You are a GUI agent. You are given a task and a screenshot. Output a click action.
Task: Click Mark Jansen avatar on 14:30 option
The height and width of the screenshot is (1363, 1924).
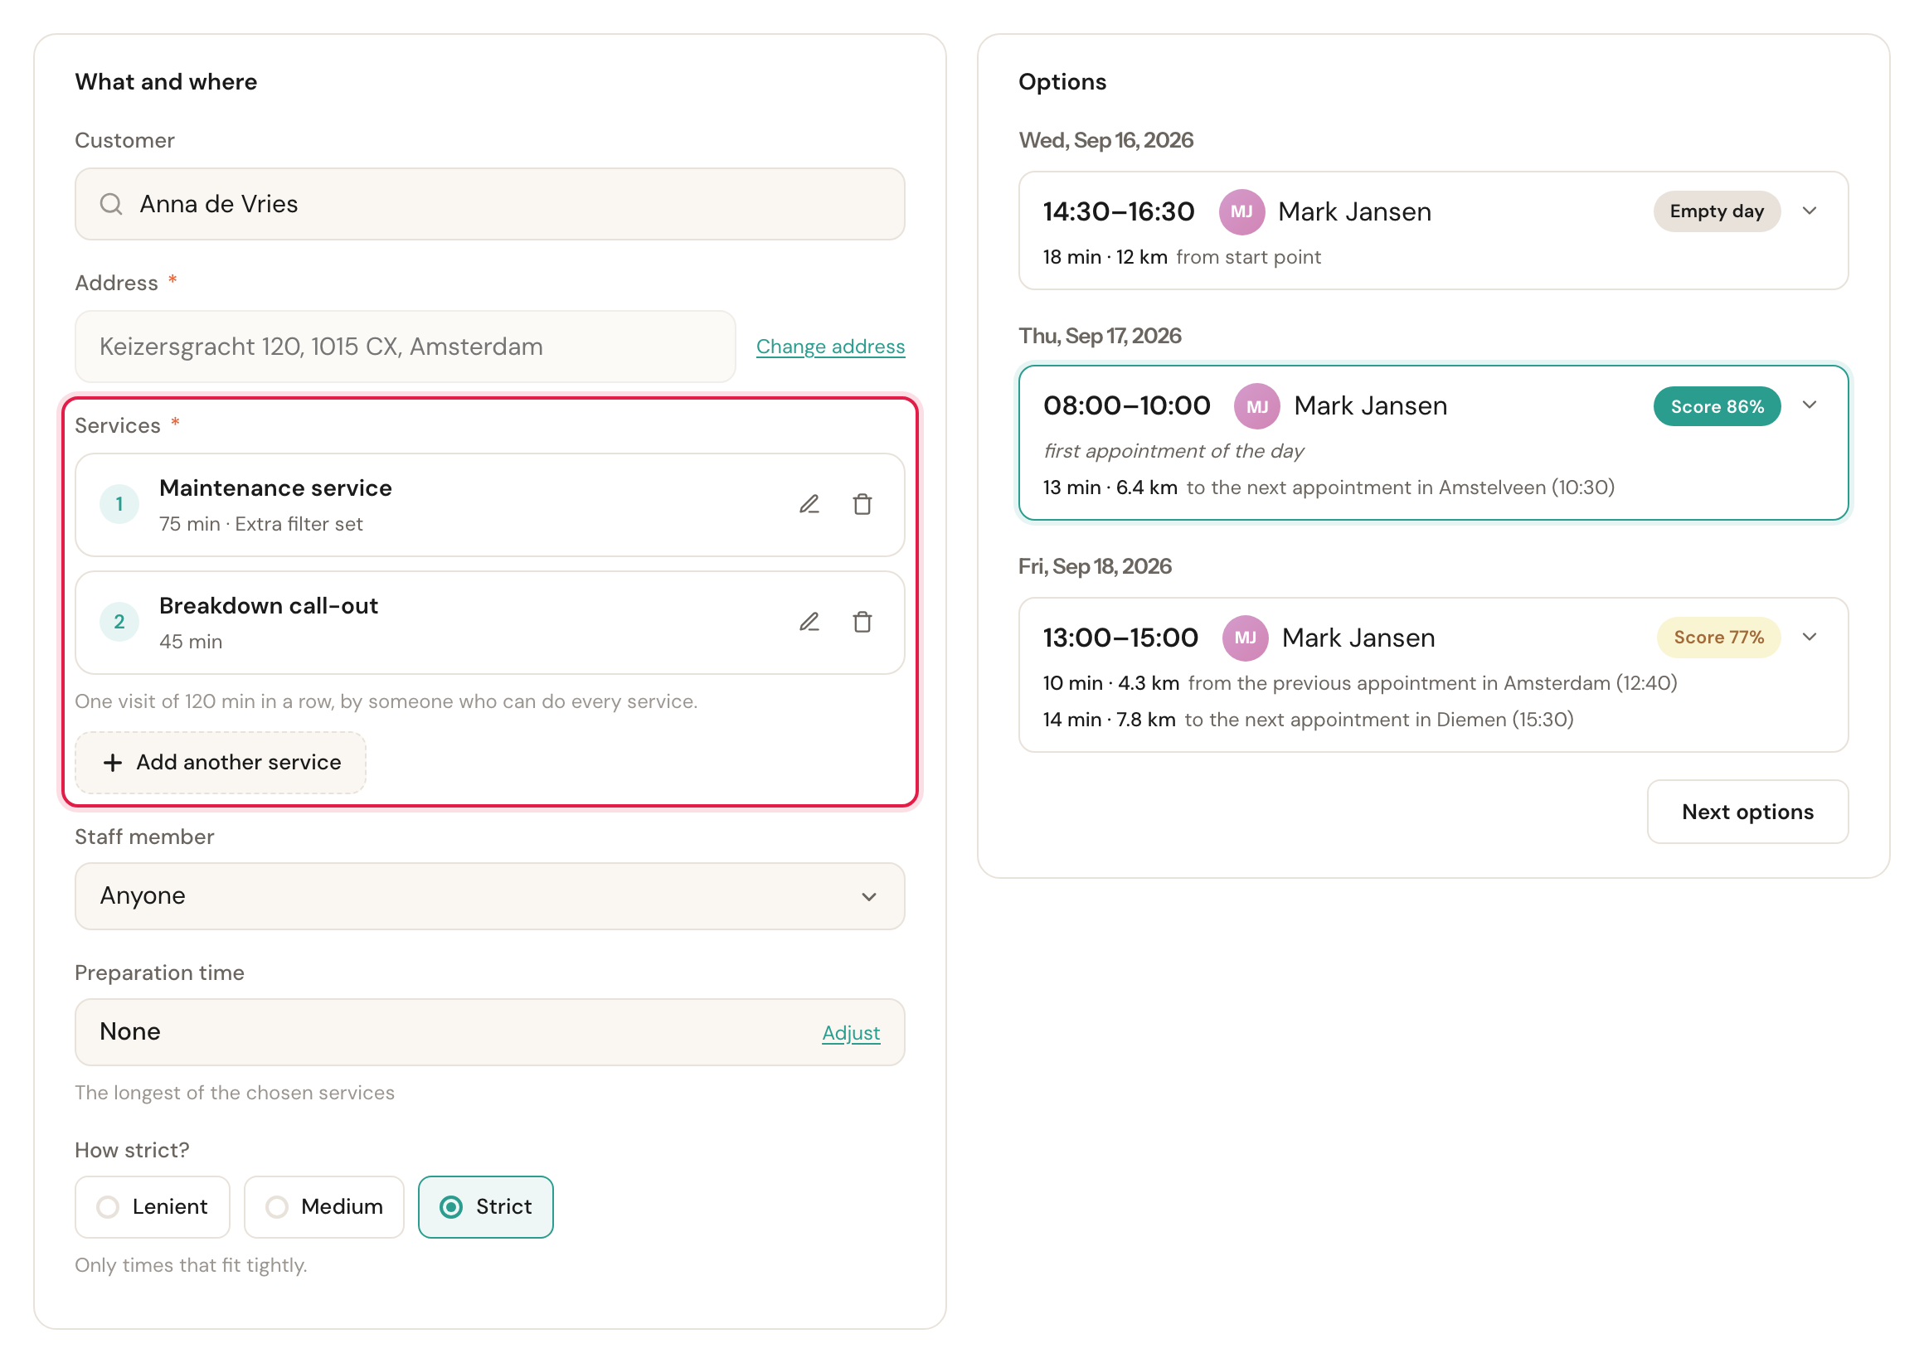[1241, 211]
